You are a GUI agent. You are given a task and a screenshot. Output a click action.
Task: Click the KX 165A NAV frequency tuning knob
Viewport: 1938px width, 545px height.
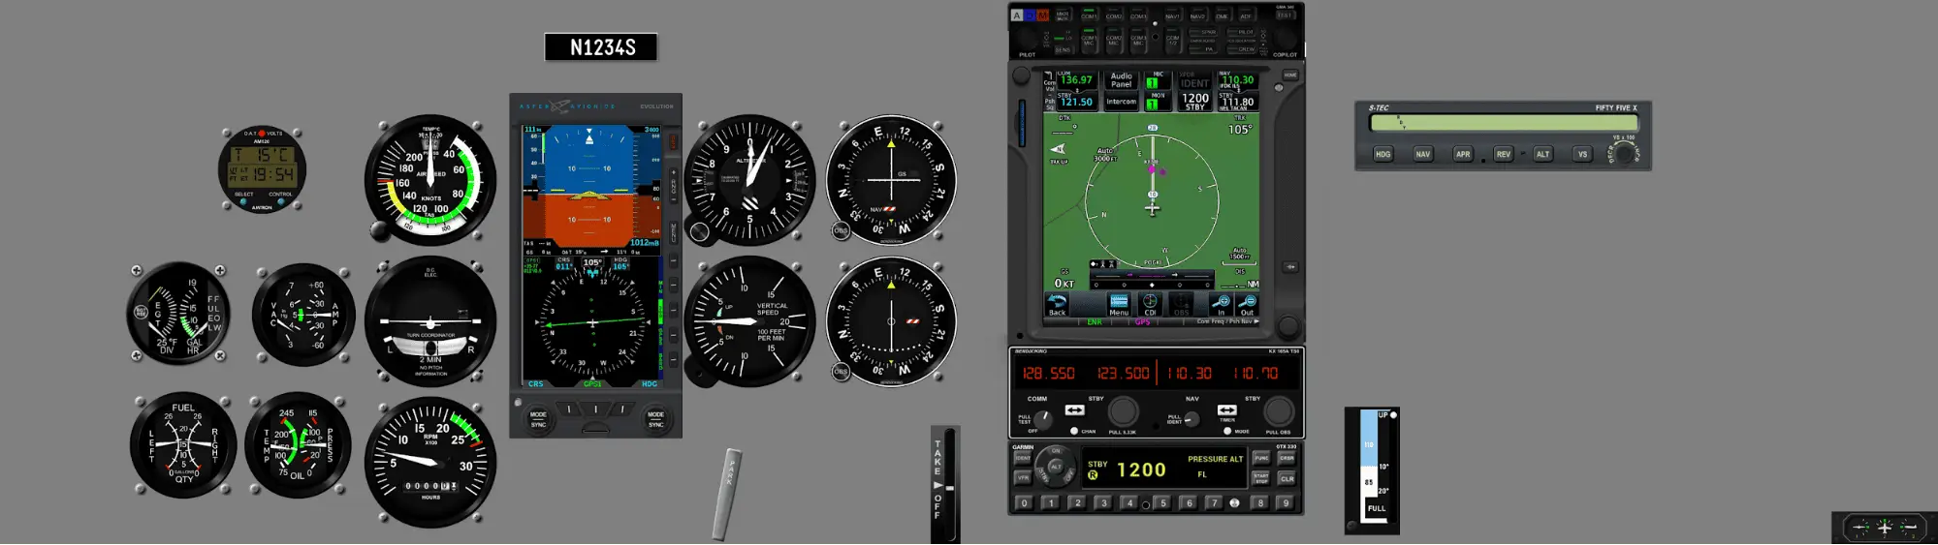[1278, 410]
